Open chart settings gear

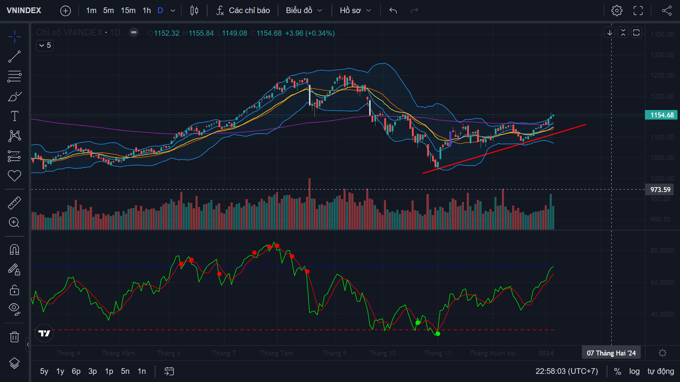pos(617,11)
